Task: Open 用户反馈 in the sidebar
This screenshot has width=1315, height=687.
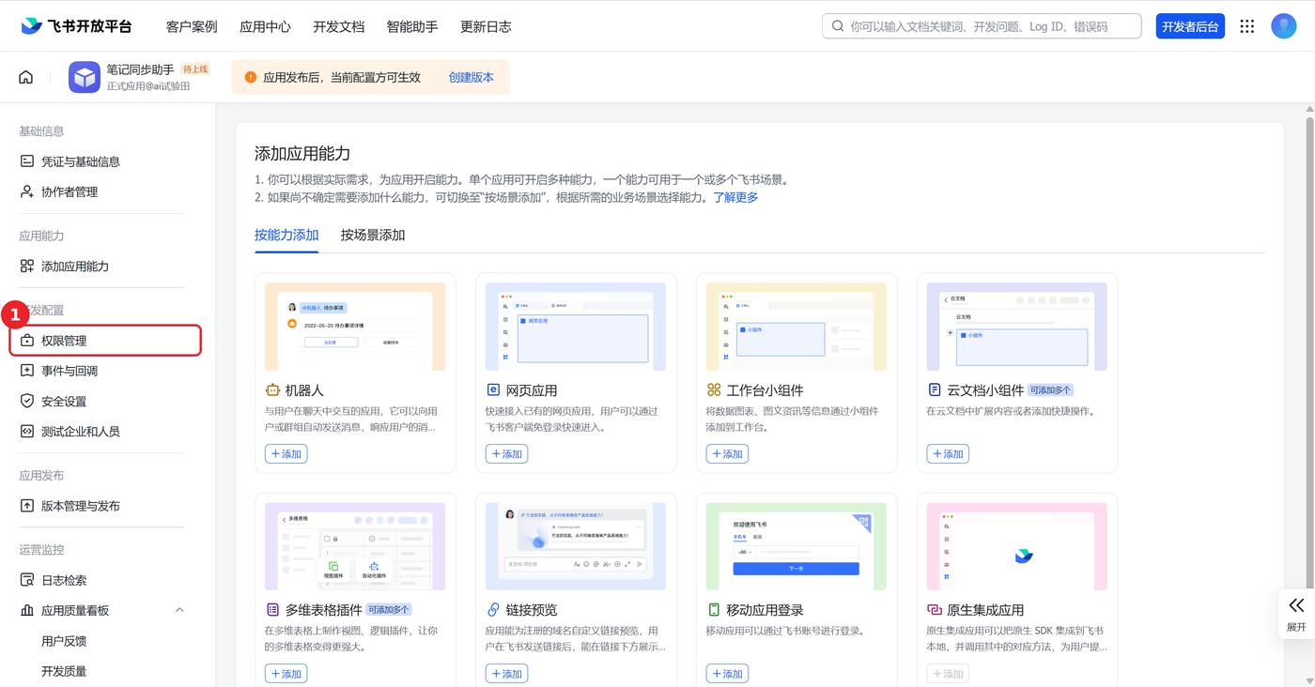Action: [x=64, y=641]
